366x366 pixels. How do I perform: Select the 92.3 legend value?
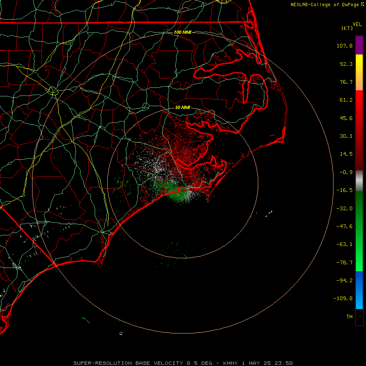tap(346, 64)
